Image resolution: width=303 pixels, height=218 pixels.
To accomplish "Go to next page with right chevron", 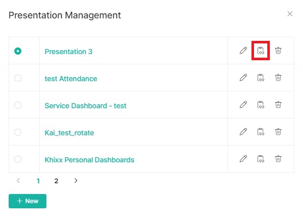I will (x=75, y=180).
